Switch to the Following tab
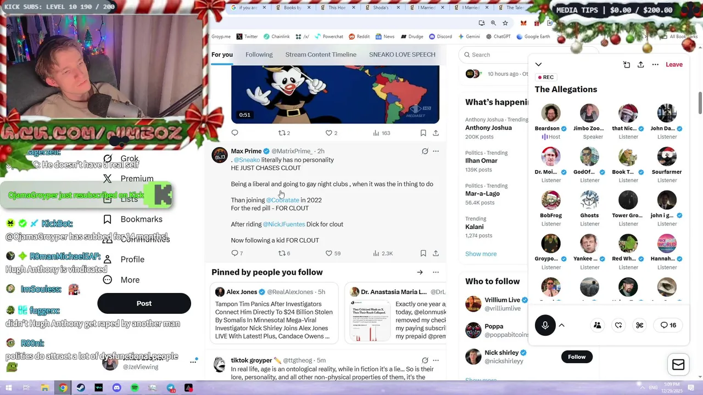 tap(259, 54)
